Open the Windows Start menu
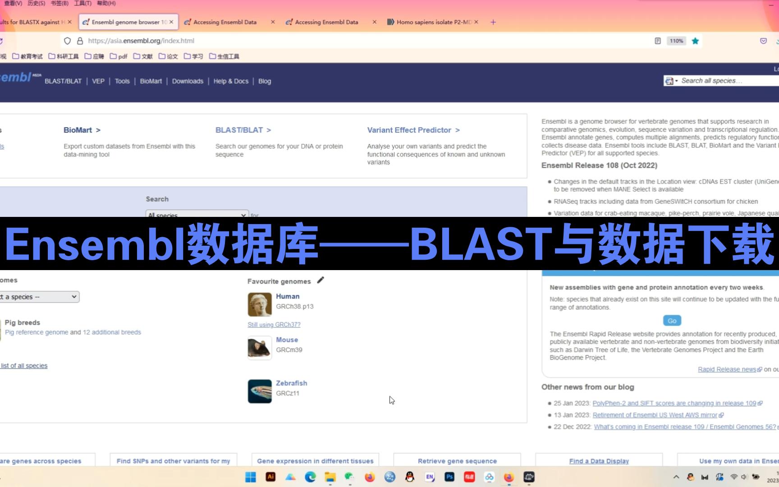The width and height of the screenshot is (779, 487). click(x=251, y=477)
